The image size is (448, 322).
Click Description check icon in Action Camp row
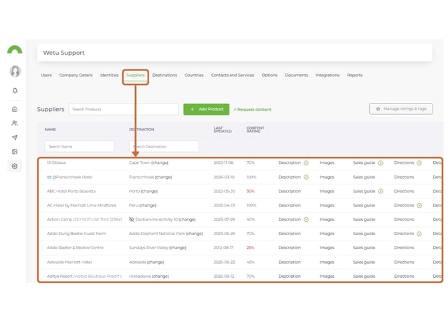click(306, 219)
